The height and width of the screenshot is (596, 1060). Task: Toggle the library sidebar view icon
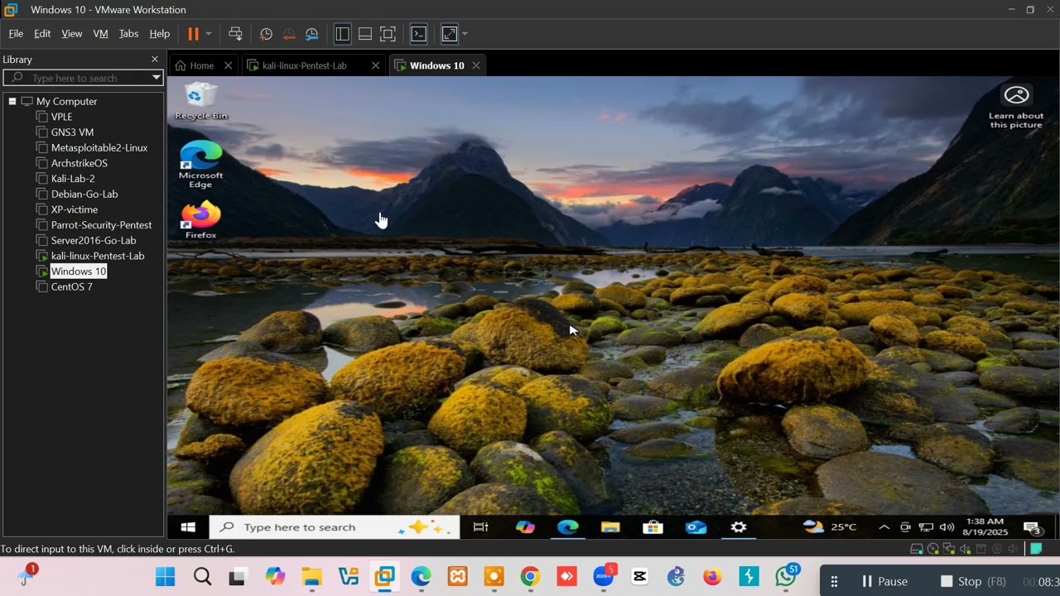pos(342,34)
